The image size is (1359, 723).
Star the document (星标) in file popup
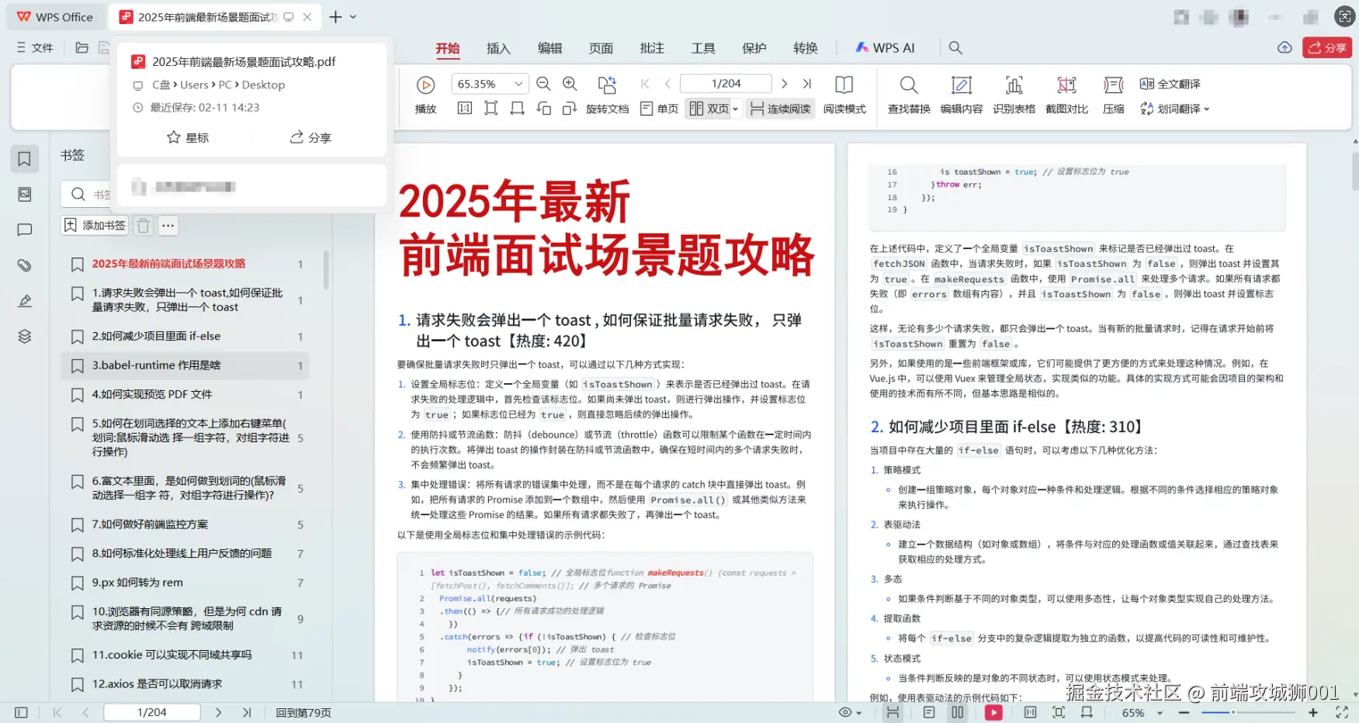tap(188, 137)
